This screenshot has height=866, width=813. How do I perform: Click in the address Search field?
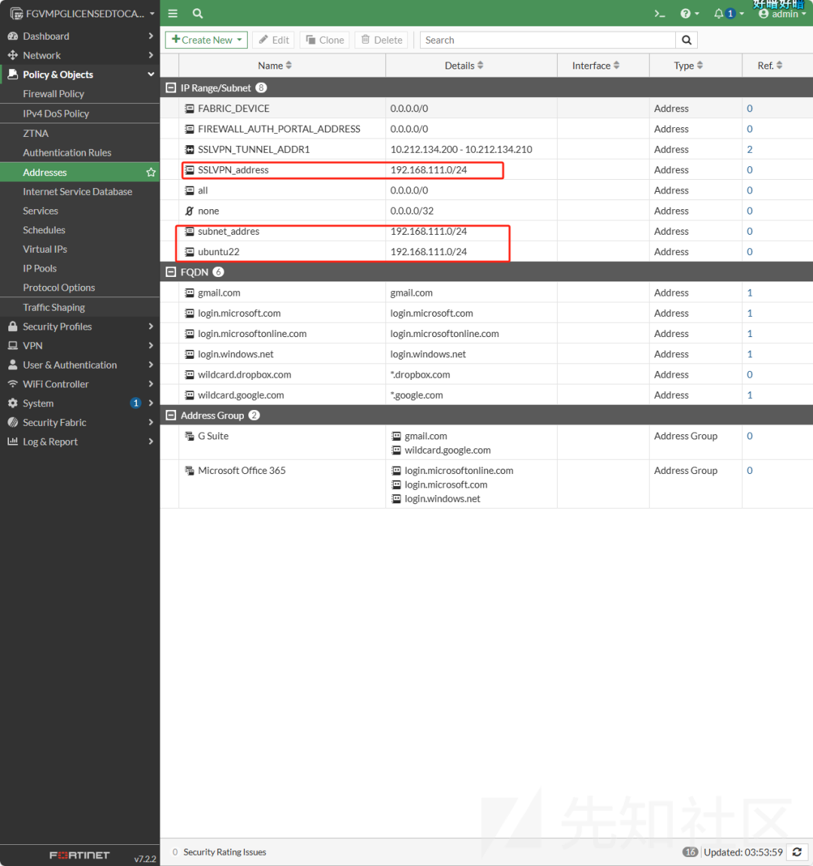[548, 40]
